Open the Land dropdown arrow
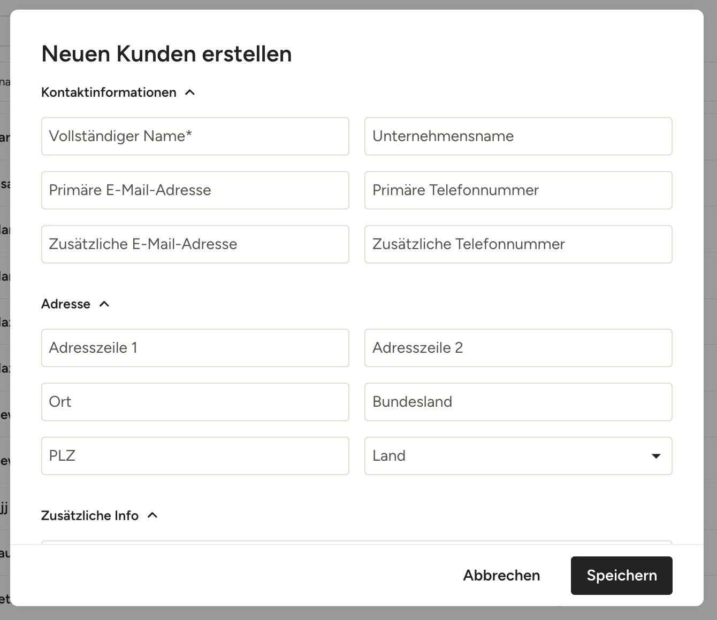This screenshot has height=620, width=717. coord(655,456)
